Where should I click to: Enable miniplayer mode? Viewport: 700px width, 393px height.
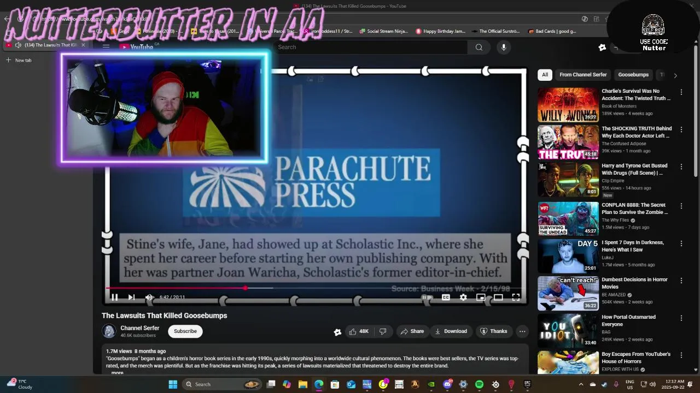point(481,297)
